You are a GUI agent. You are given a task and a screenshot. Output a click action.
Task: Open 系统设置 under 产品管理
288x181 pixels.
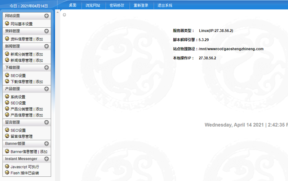18,97
